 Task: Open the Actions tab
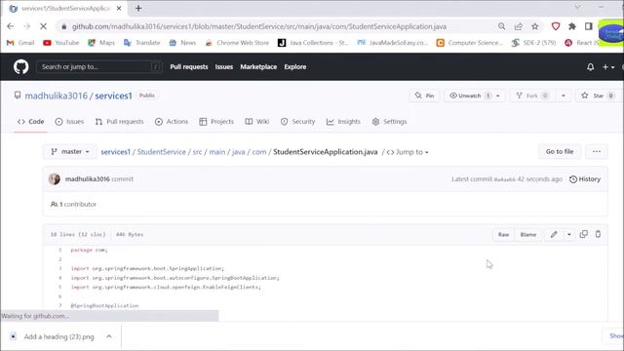[172, 121]
